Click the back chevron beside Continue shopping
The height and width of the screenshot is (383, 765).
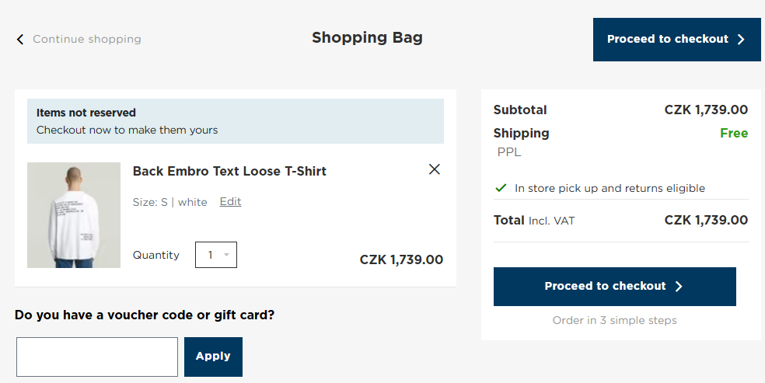(x=20, y=39)
